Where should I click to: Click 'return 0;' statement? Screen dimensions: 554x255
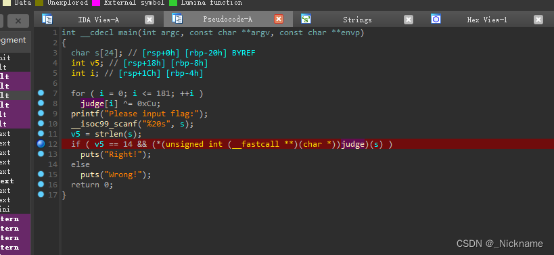tap(92, 185)
